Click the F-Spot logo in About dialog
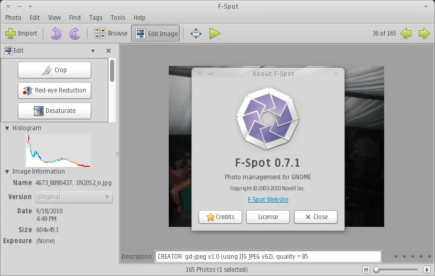This screenshot has width=435, height=276. [x=268, y=119]
